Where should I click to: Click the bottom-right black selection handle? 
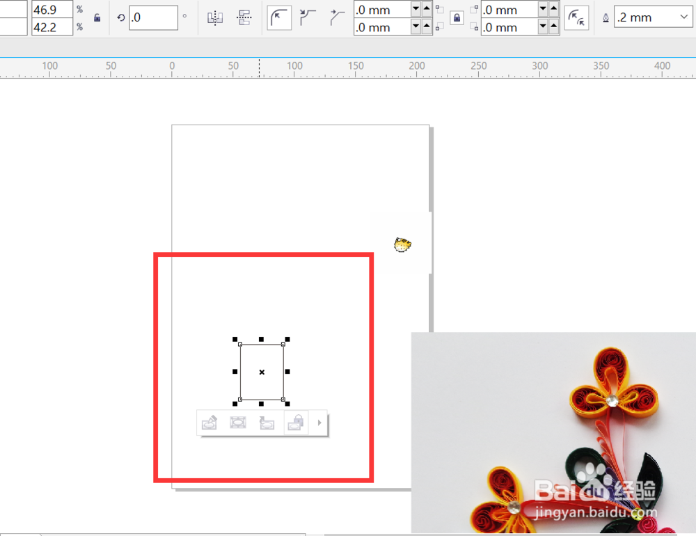pos(287,404)
